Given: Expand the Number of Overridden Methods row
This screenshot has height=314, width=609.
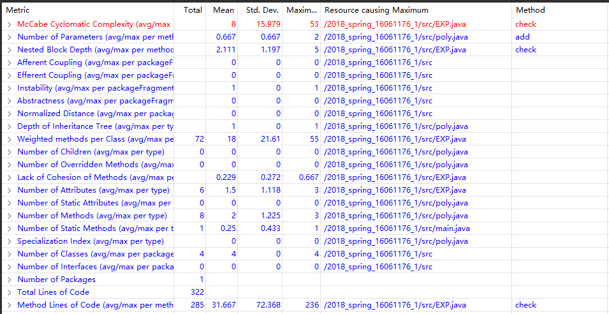Looking at the screenshot, I should [x=10, y=165].
